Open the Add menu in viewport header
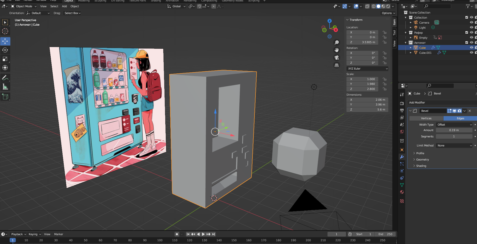Image resolution: width=477 pixels, height=244 pixels. (64, 6)
